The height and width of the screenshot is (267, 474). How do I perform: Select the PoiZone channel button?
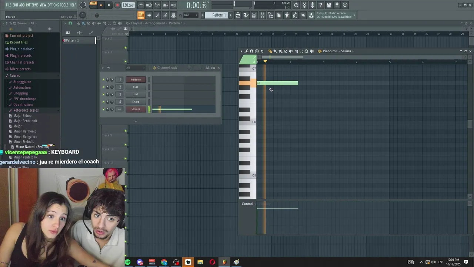[136, 79]
